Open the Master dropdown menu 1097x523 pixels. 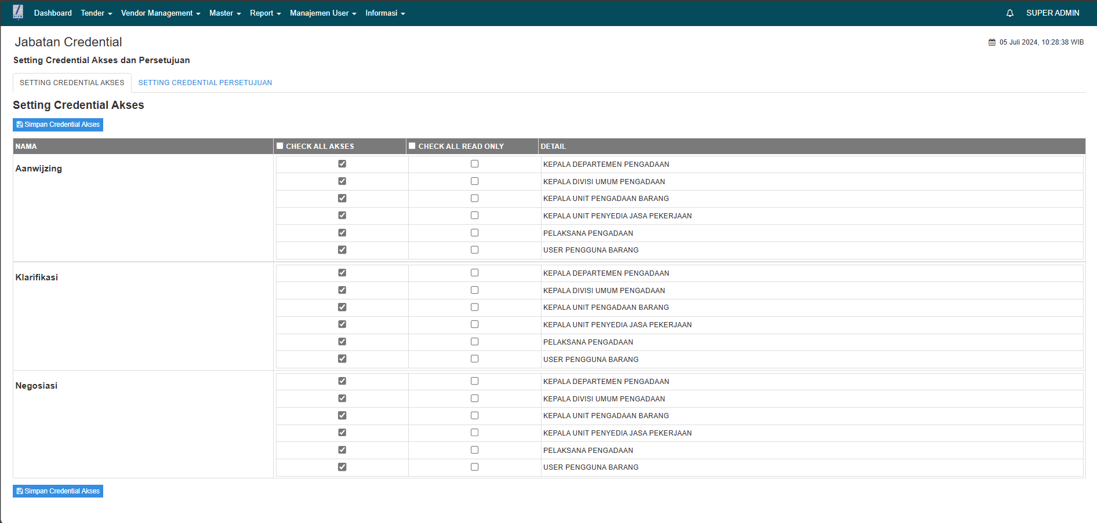click(225, 13)
